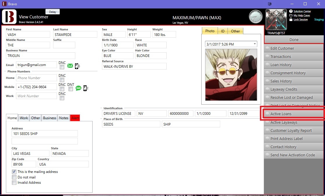Viewport: 325px width, 196px height.
Task: Toggle the Mobile DNT checkbox
Action: click(x=71, y=89)
